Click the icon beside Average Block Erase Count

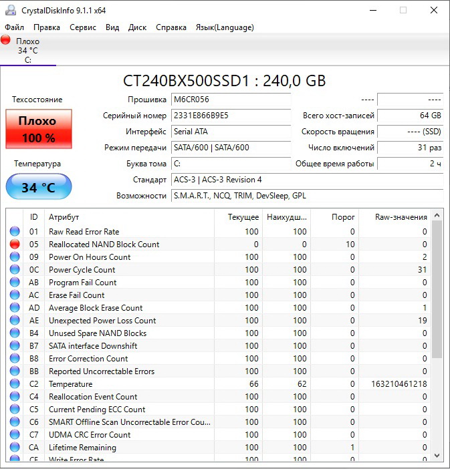15,307
